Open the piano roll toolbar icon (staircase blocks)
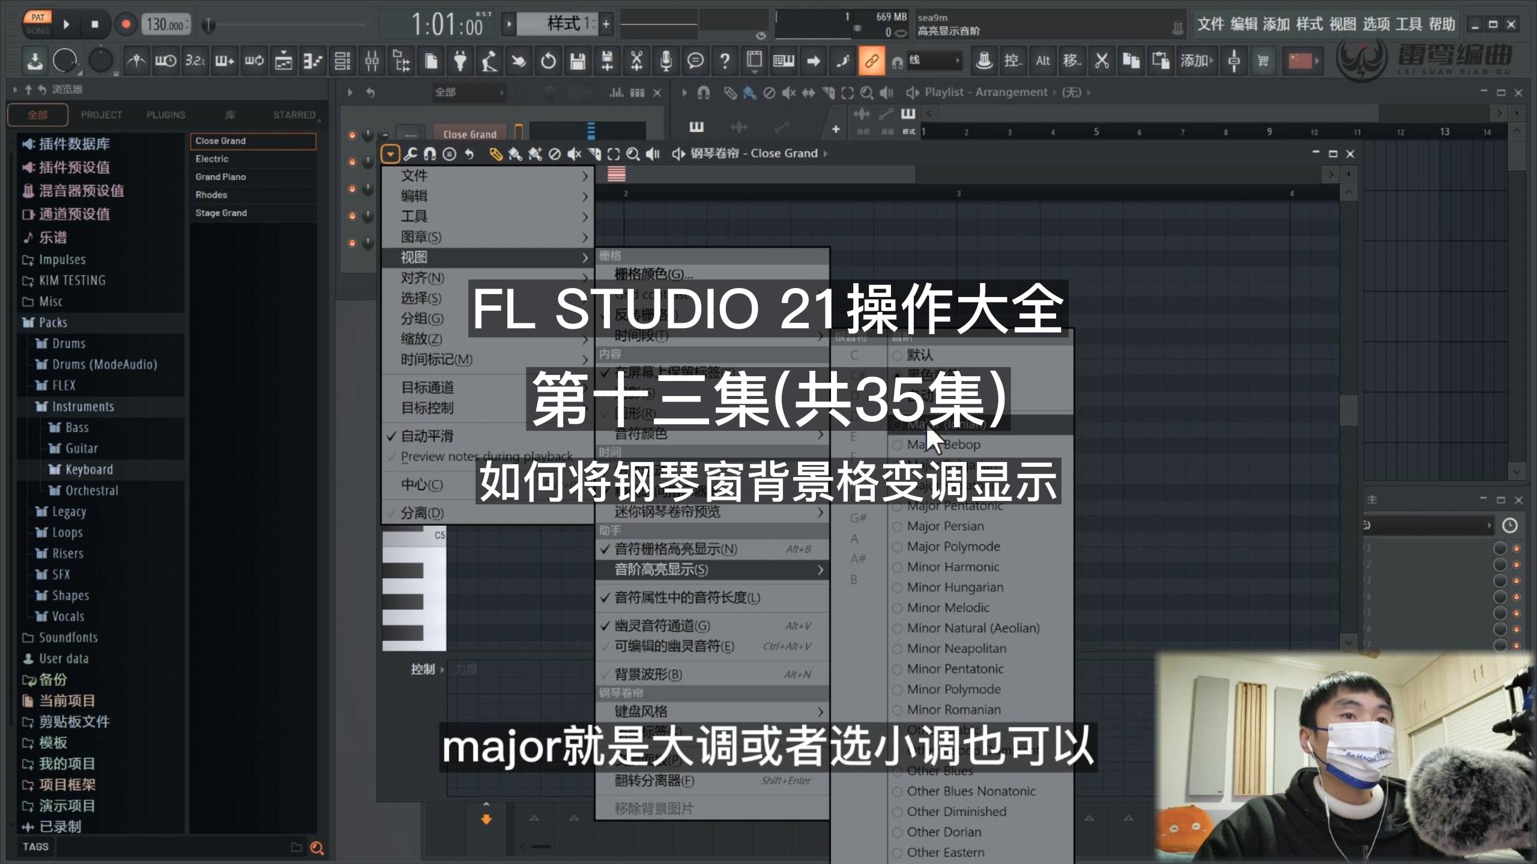 (x=313, y=61)
